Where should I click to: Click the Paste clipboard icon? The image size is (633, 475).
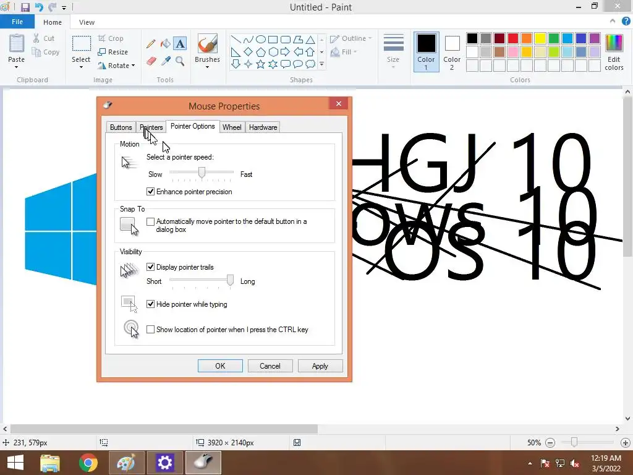(17, 44)
